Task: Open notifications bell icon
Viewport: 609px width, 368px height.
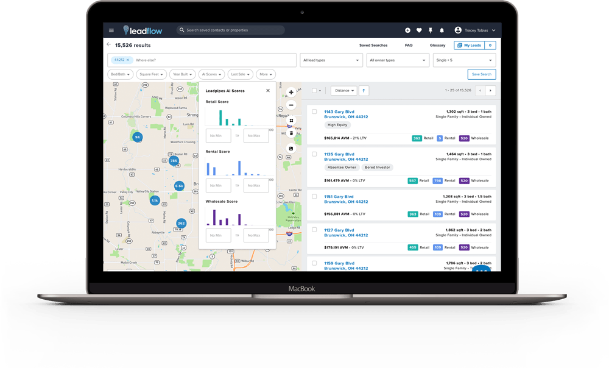Action: click(442, 30)
